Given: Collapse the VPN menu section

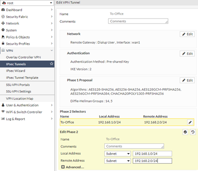Looking at the screenshot, I should (x=51, y=50).
